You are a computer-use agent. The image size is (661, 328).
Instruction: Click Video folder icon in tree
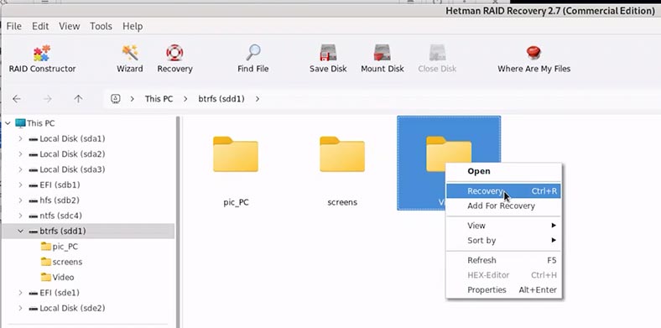pyautogui.click(x=46, y=277)
